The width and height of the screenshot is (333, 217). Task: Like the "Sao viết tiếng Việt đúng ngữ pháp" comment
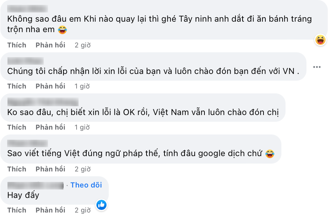(17, 169)
